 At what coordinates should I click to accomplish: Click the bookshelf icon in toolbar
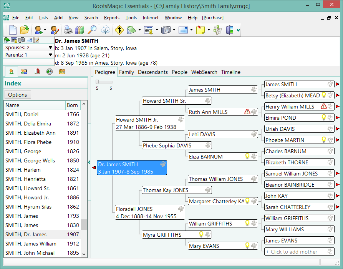click(x=80, y=30)
